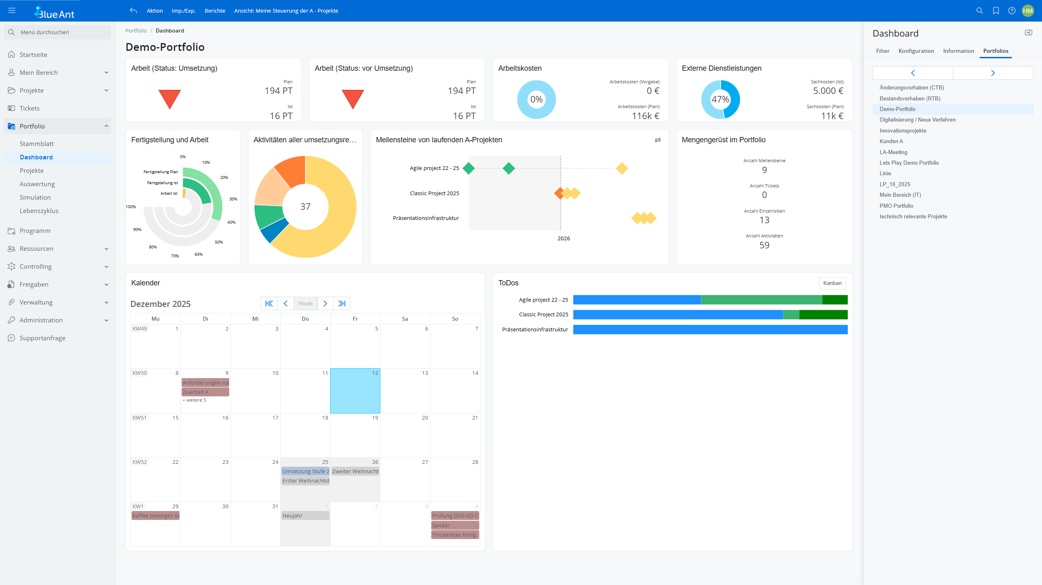1042x585 pixels.
Task: Click the back arrow next to Aktion
Action: pos(133,11)
